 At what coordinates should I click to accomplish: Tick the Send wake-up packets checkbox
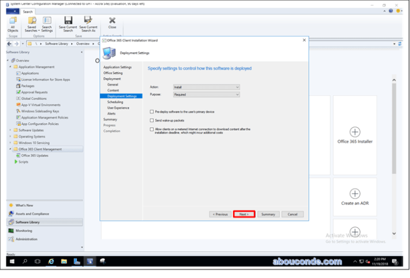[152, 120]
